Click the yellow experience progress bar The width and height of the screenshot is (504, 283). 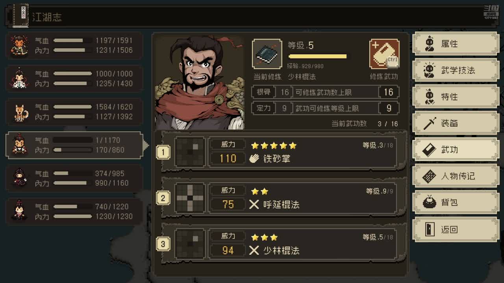(x=318, y=57)
